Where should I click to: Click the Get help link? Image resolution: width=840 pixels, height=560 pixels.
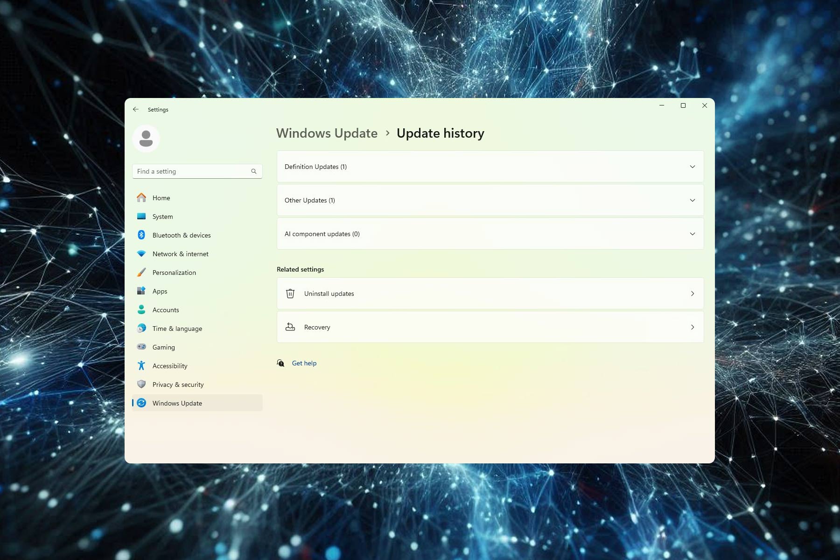coord(304,363)
